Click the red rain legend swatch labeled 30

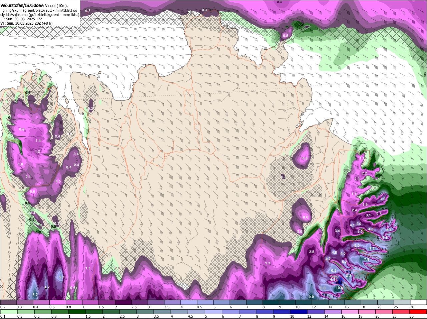418,312
